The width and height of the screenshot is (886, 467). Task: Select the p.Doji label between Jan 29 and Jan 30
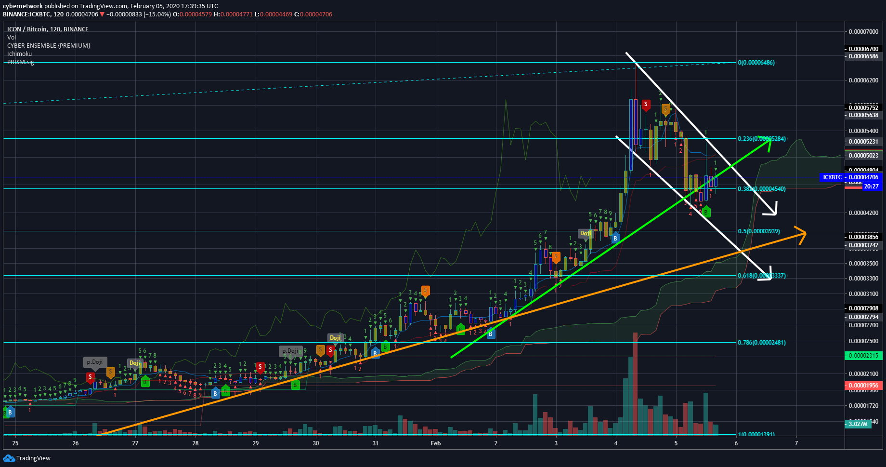pyautogui.click(x=290, y=351)
